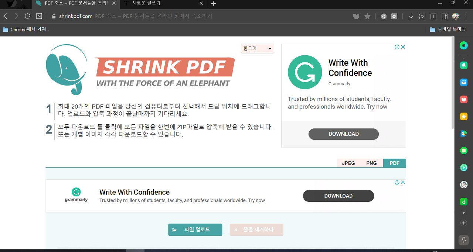
Task: Toggle the sidebar panel icon in toolbar
Action: (x=445, y=16)
